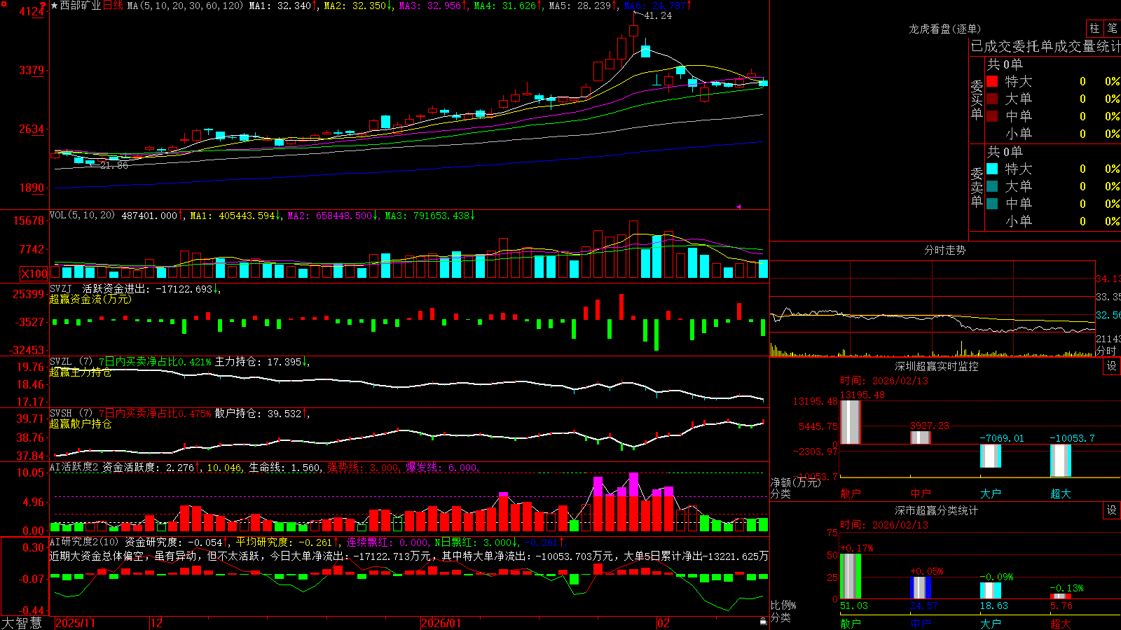Click the 超赢主力持仓 label

81,372
